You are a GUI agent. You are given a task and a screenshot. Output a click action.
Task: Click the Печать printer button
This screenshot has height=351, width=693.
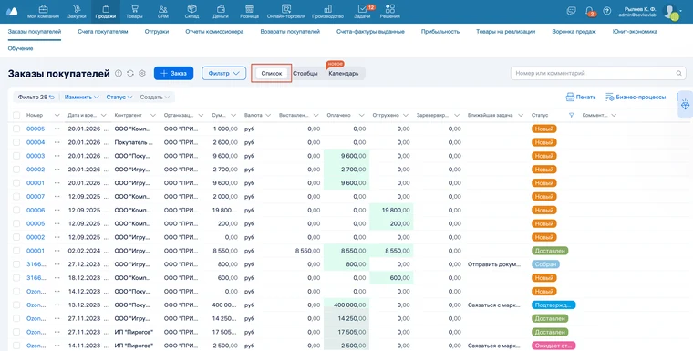[581, 98]
